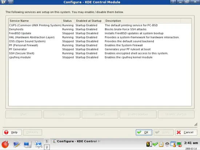Click the resize grip in the dialog corner
The image size is (200, 150).
(196, 124)
